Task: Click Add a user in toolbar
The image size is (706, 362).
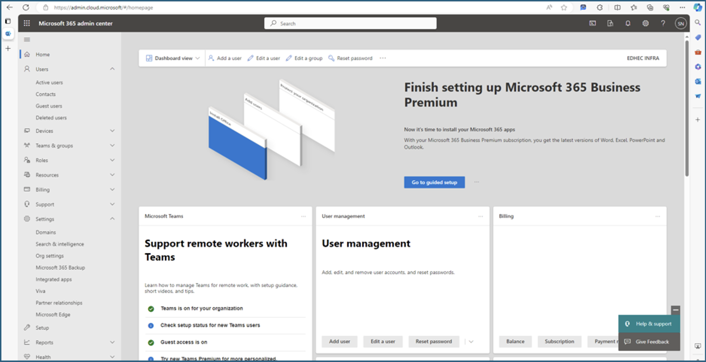Action: point(225,58)
